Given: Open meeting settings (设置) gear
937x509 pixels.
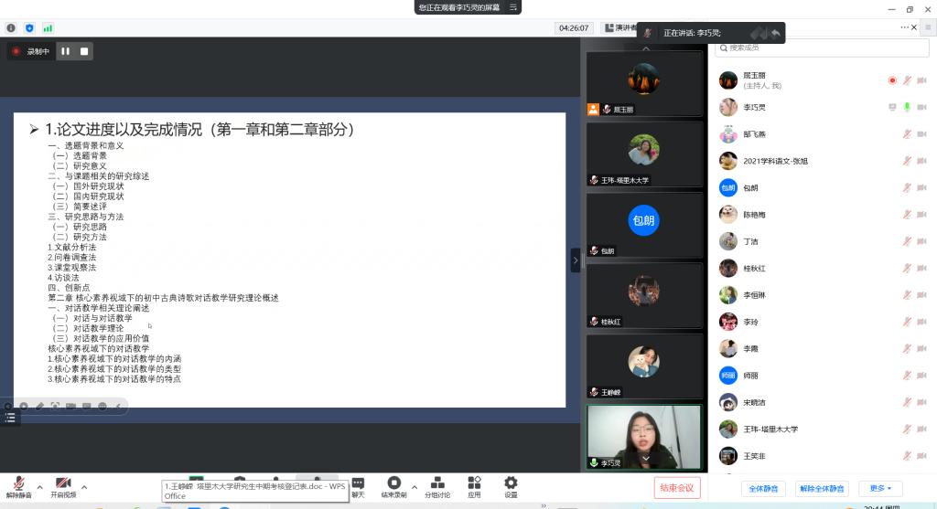Looking at the screenshot, I should click(x=511, y=482).
